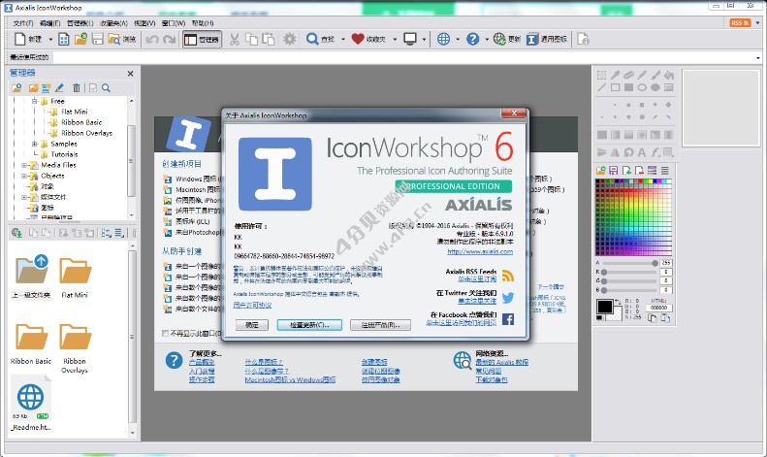Click the Cut scissors toolbar icon

(x=235, y=39)
